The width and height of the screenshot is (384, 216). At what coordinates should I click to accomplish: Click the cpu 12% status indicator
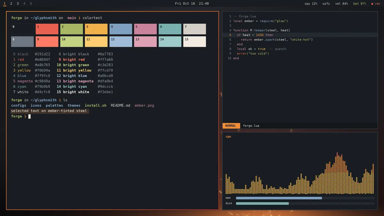pos(311,4)
